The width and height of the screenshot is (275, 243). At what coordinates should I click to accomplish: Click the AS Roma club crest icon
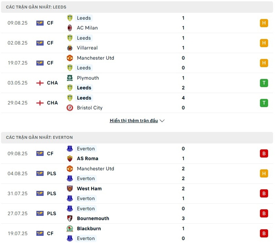[70, 158]
